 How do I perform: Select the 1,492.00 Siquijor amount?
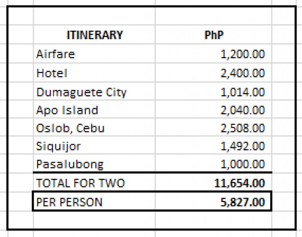(214, 145)
